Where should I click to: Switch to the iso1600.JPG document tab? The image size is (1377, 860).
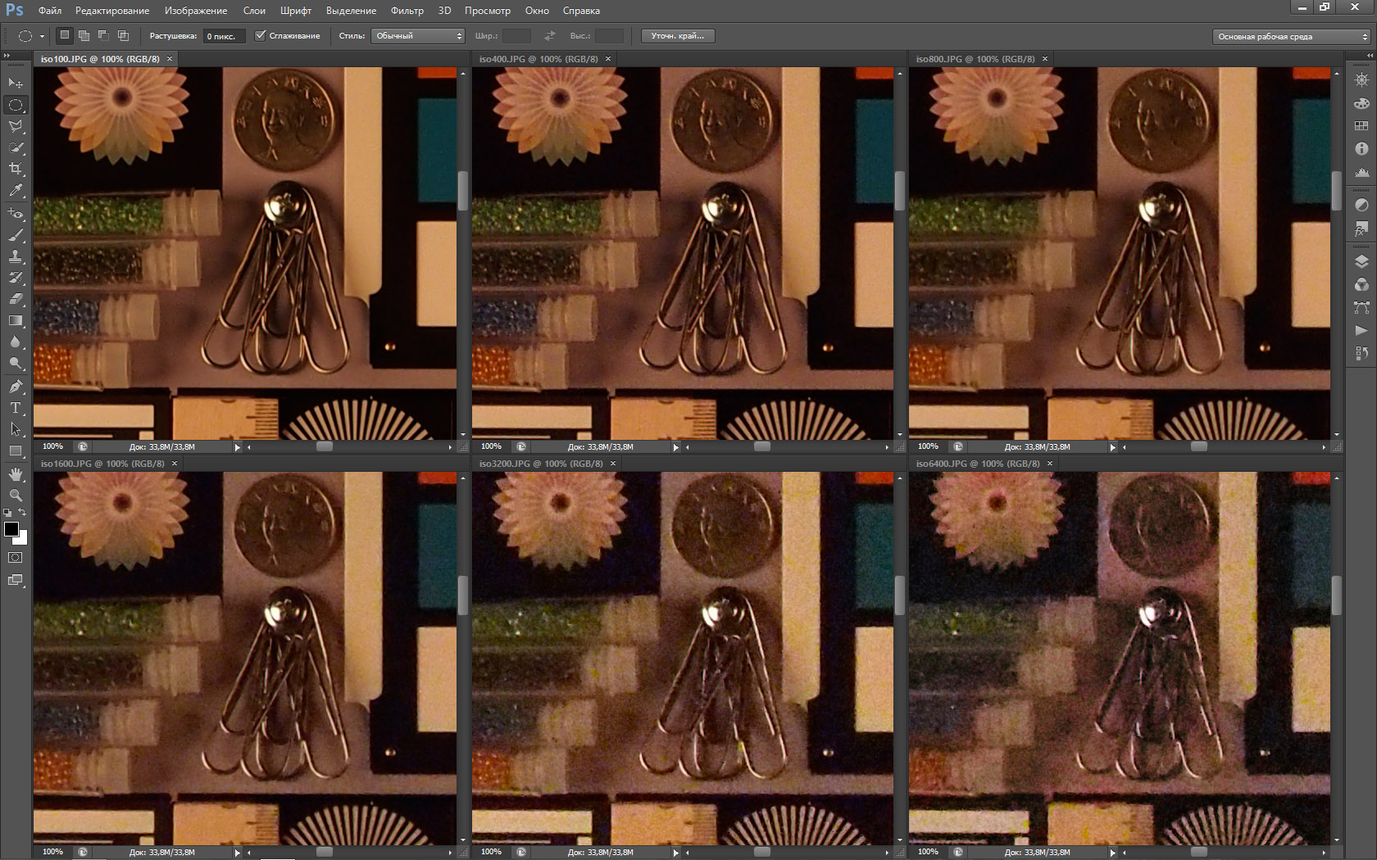[x=102, y=464]
